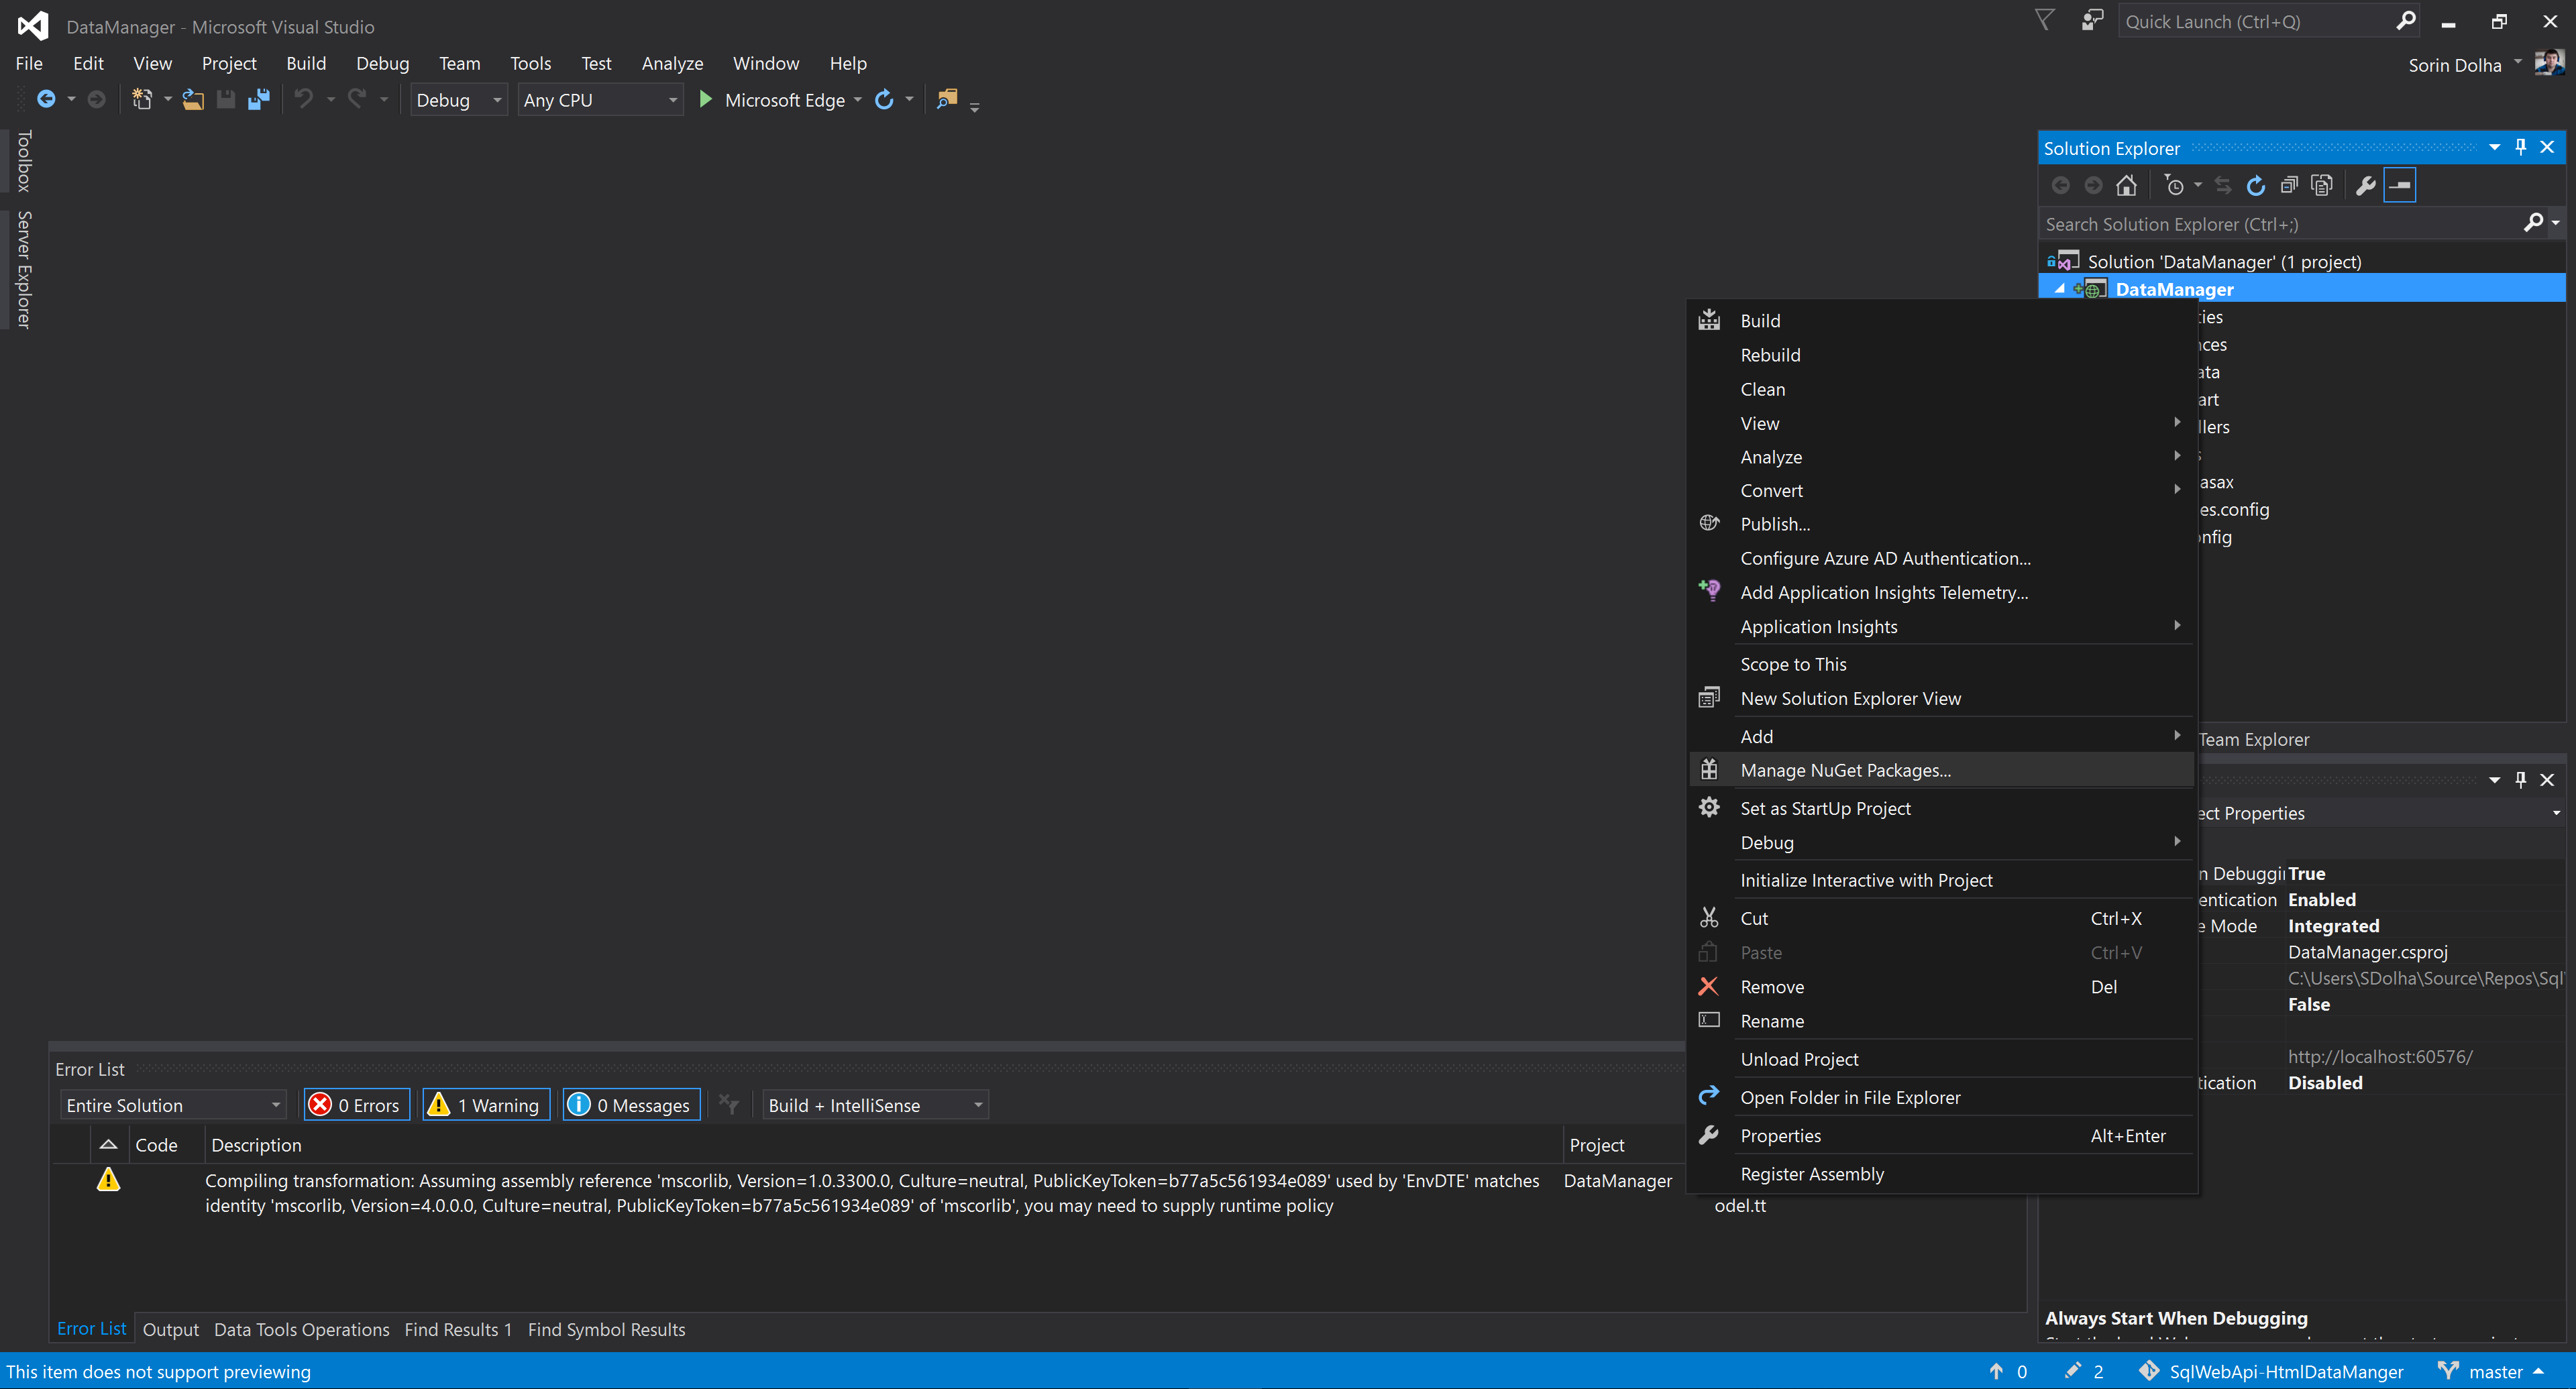Toggle the 0 Messages filter button
The width and height of the screenshot is (2576, 1389).
tap(631, 1105)
